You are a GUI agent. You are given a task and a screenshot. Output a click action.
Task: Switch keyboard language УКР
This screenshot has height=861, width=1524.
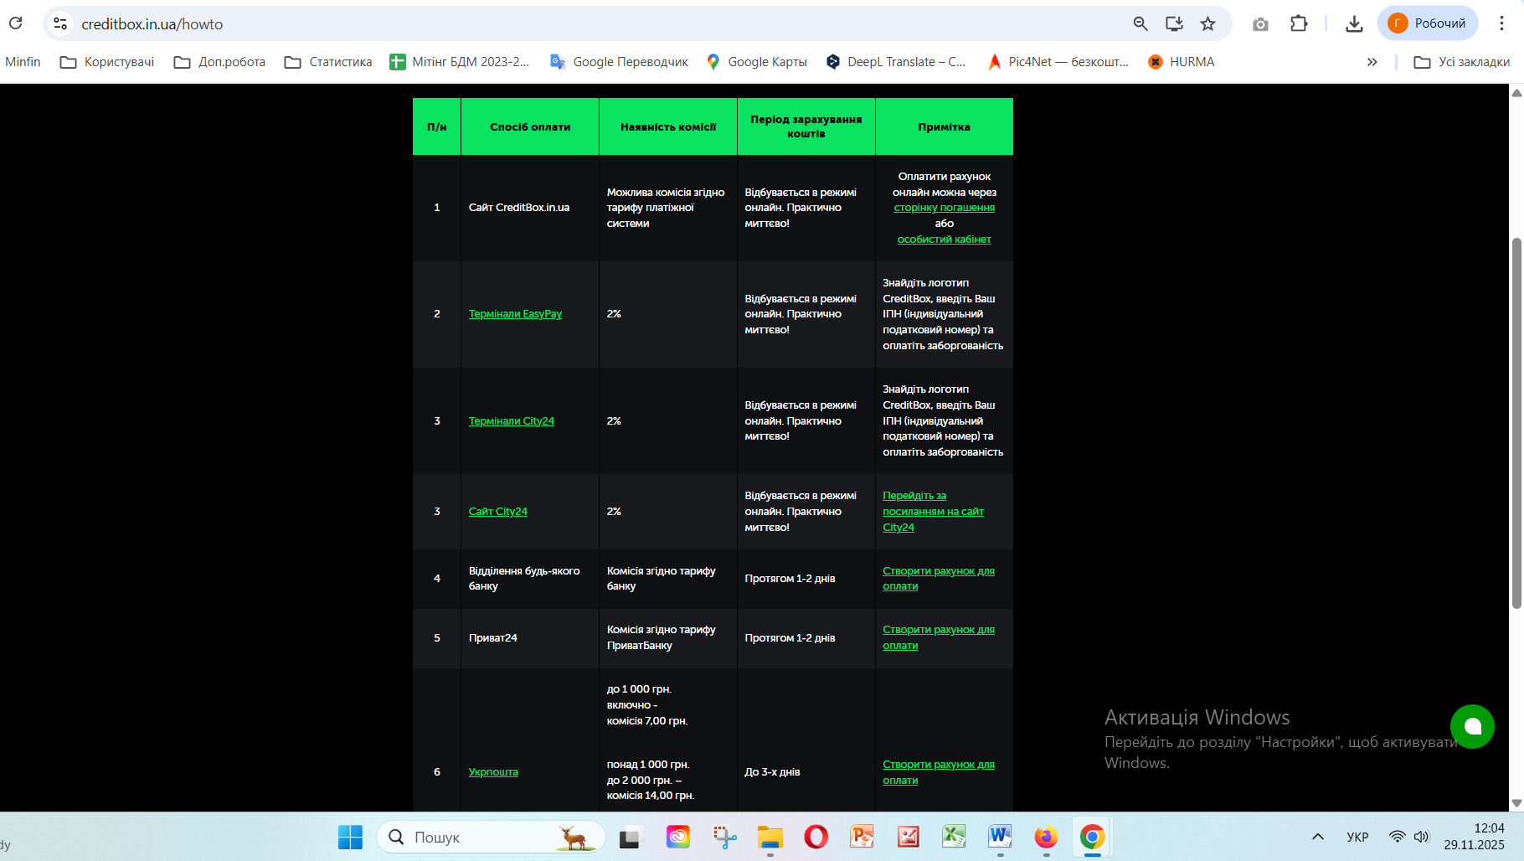pos(1357,837)
